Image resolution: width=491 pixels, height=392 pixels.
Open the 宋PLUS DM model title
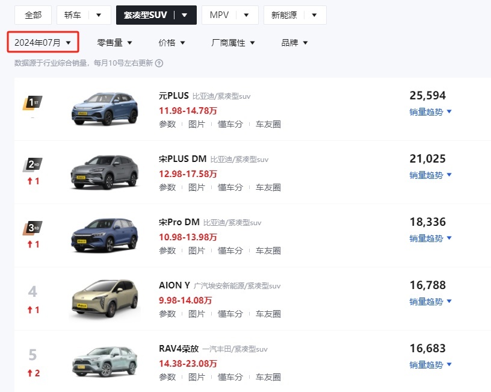coord(182,159)
